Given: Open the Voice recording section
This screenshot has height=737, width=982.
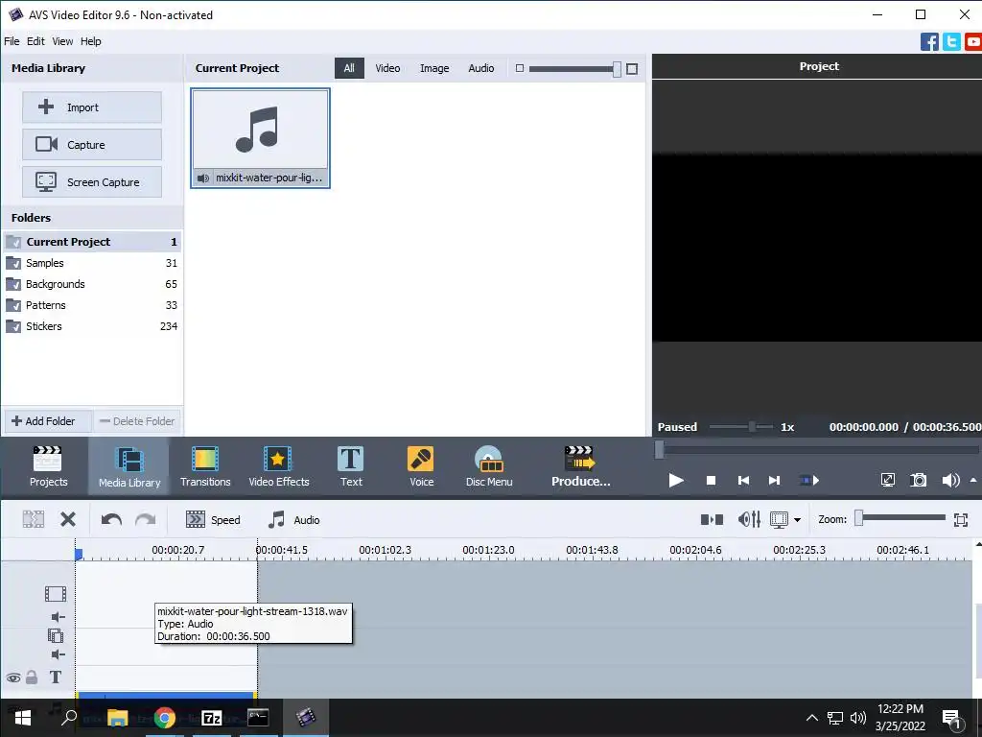Looking at the screenshot, I should click(x=422, y=466).
